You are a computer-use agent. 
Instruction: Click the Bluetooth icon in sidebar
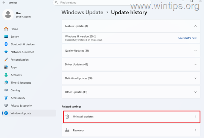point(6,44)
